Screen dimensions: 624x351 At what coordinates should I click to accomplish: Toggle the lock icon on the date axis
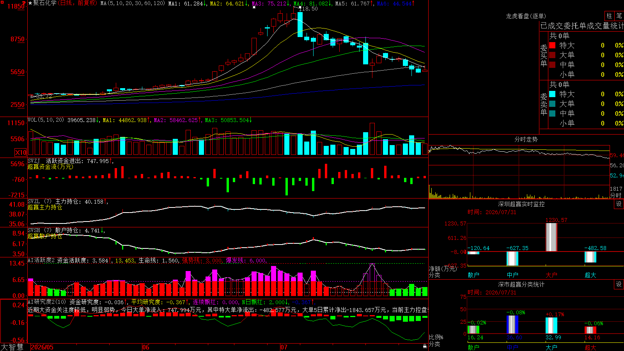425,346
